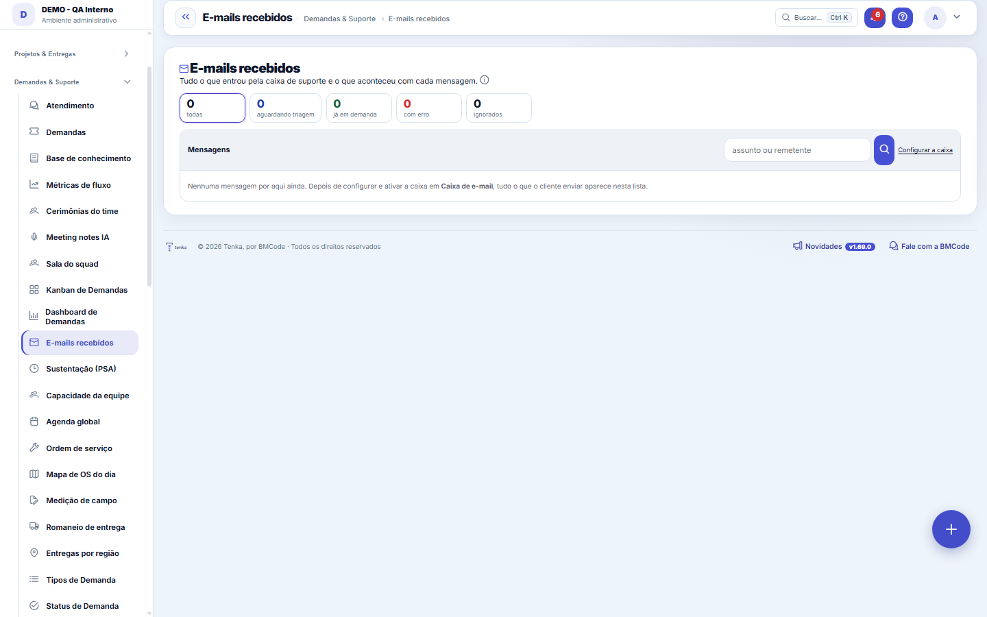This screenshot has width=987, height=617.
Task: Open user menu dropdown chevron
Action: 957,17
